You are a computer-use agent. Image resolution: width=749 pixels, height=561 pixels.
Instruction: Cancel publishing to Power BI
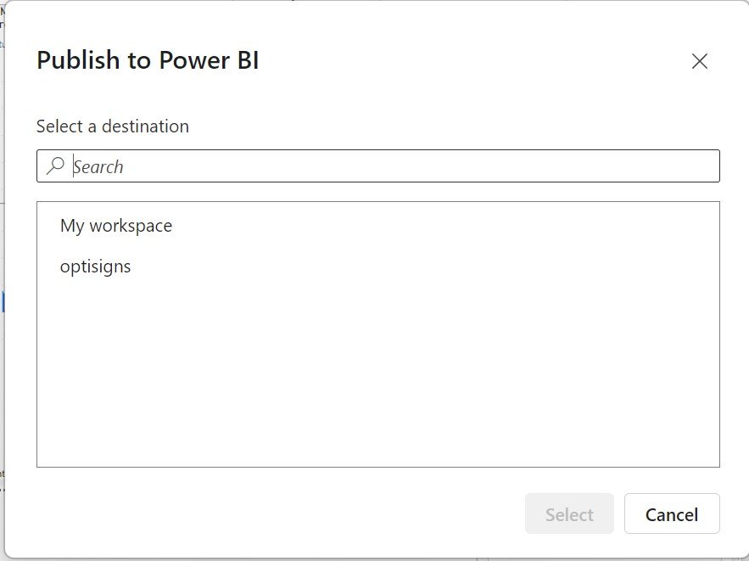[672, 513]
